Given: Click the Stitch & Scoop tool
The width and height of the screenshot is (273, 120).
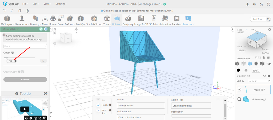Looking at the screenshot, I should pyautogui.click(x=94, y=20).
